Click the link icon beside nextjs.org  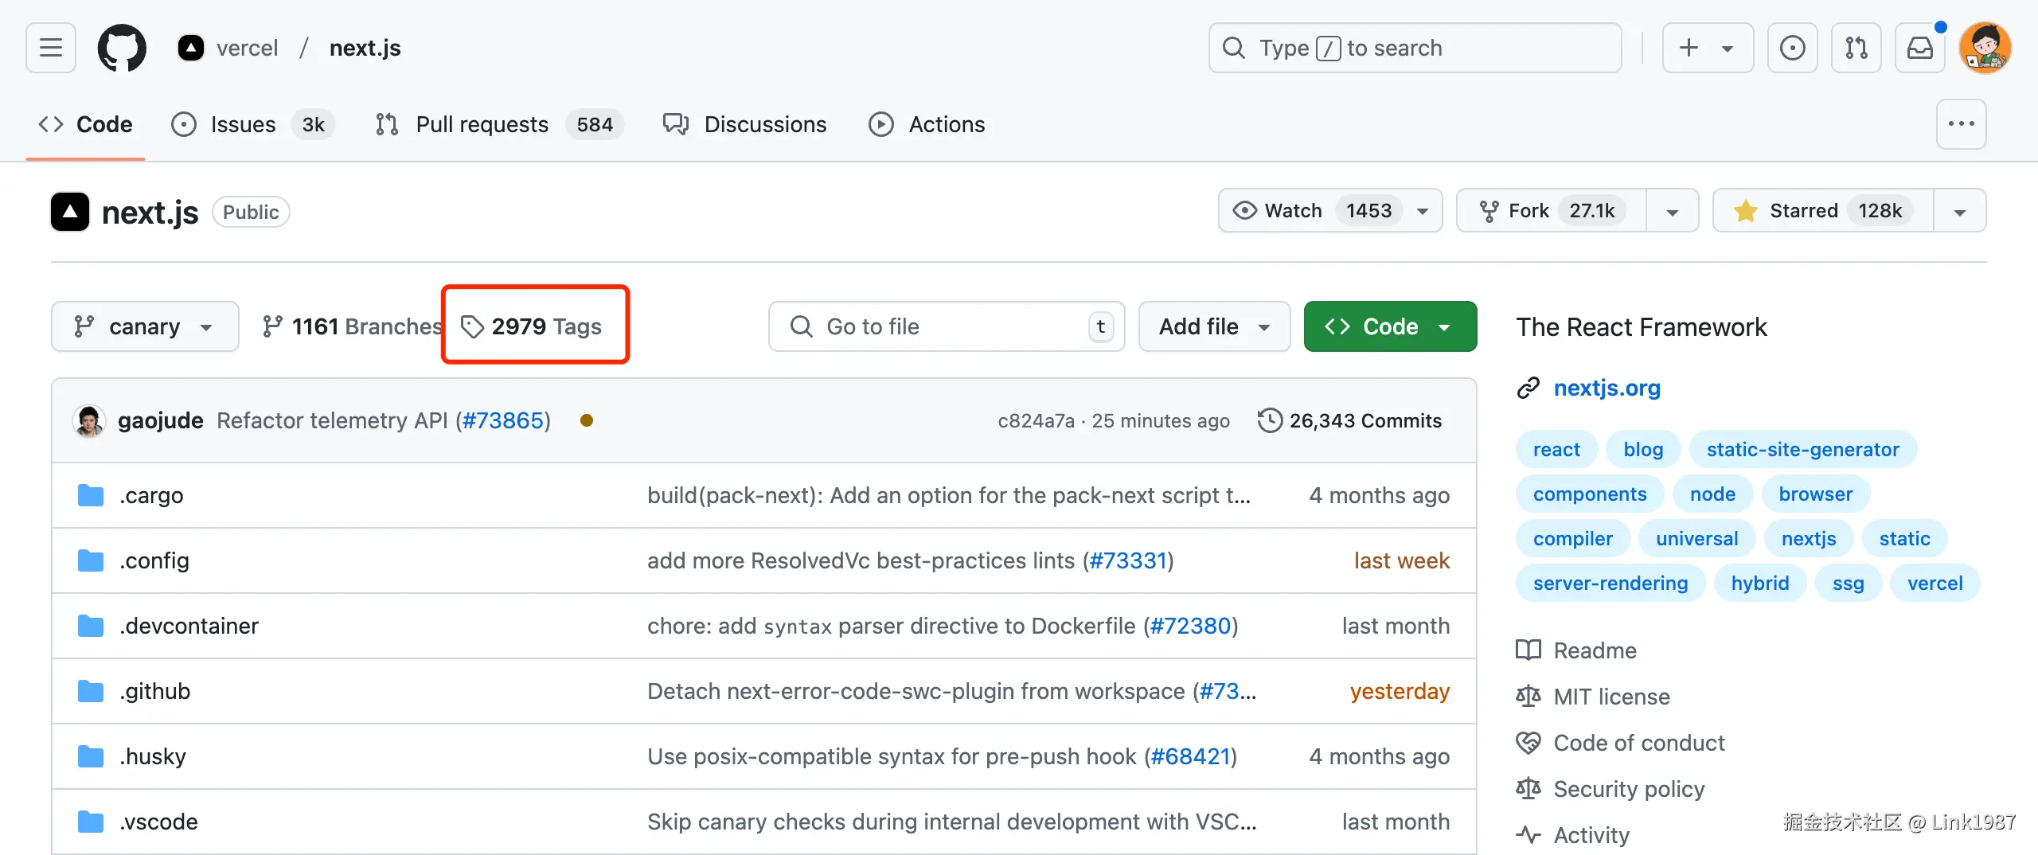coord(1528,388)
